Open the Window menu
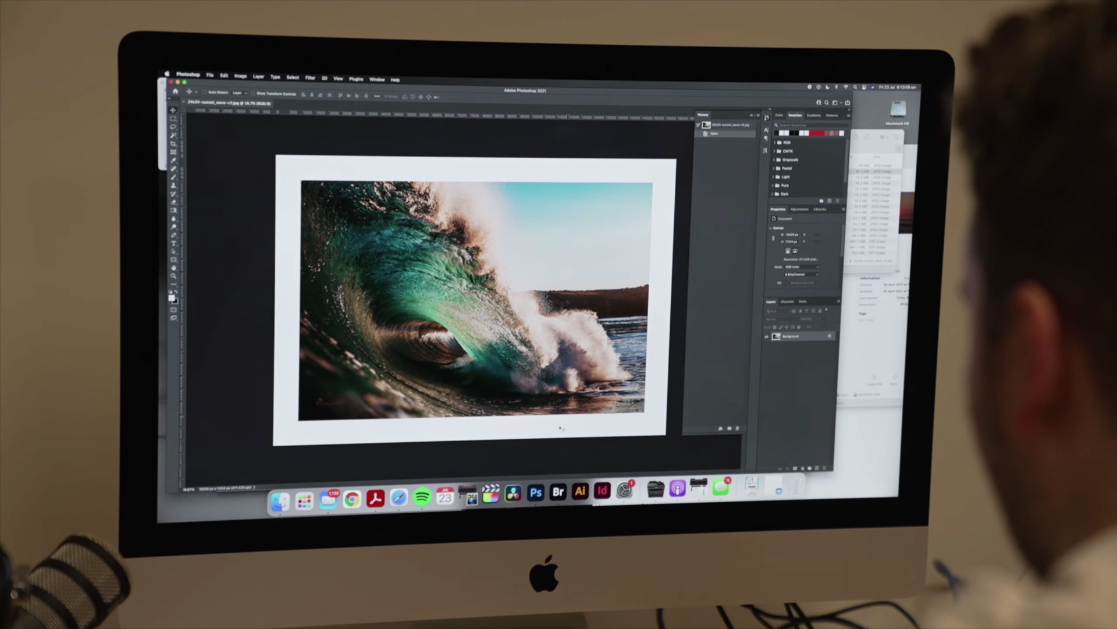 pyautogui.click(x=377, y=79)
